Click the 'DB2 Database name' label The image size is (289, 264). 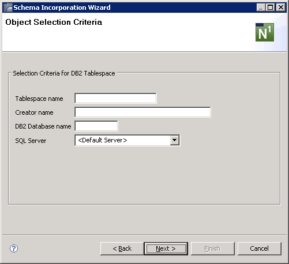43,126
